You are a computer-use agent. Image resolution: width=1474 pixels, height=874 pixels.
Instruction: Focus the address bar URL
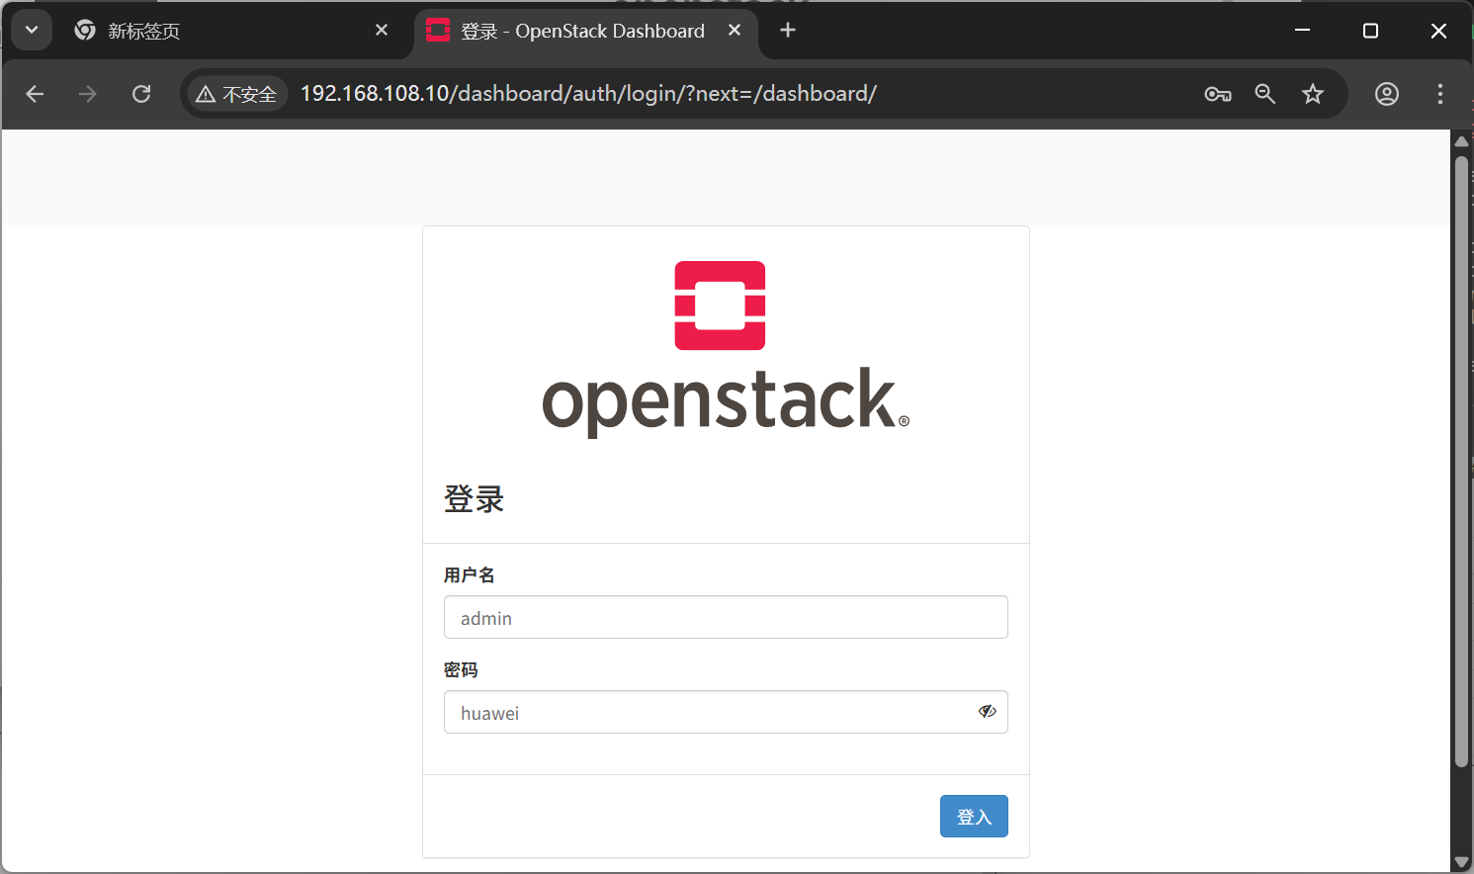pos(588,94)
